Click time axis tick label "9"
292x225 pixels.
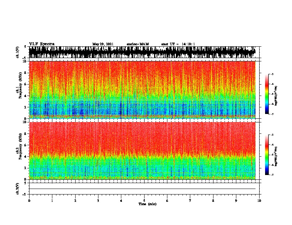click(236, 200)
